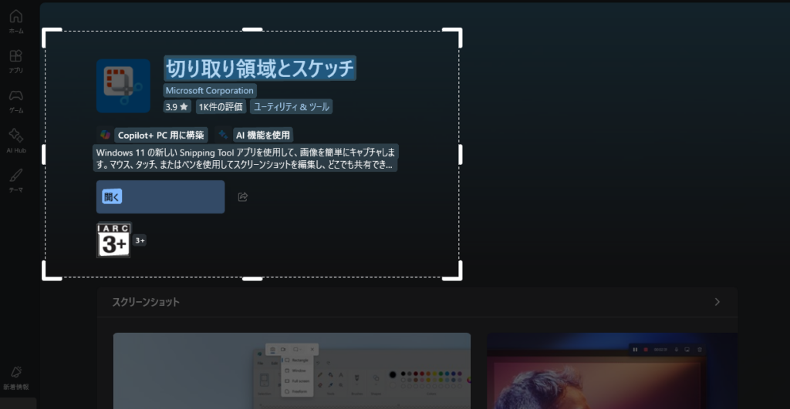Image resolution: width=790 pixels, height=409 pixels.
Task: Click the Copilot+ PC 用に構築 badge
Action: click(x=160, y=135)
